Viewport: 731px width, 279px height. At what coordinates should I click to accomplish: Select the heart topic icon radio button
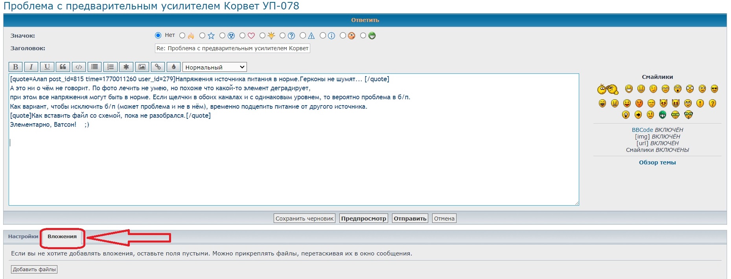[243, 36]
